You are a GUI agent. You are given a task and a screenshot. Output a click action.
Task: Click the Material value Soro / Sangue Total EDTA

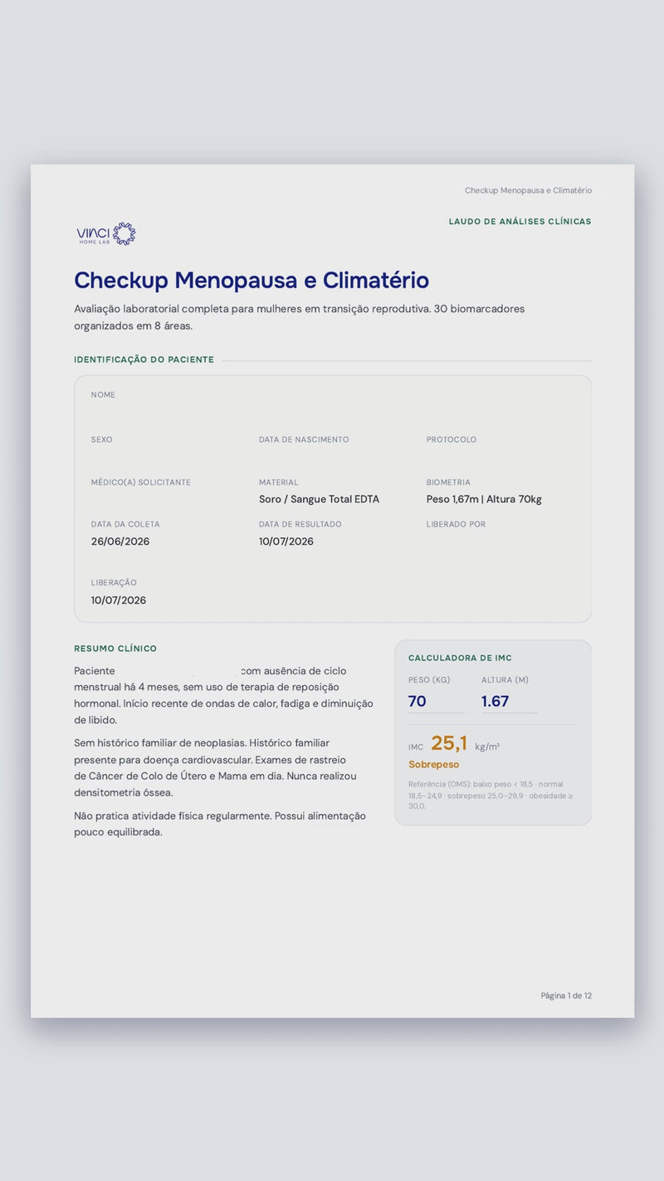319,499
